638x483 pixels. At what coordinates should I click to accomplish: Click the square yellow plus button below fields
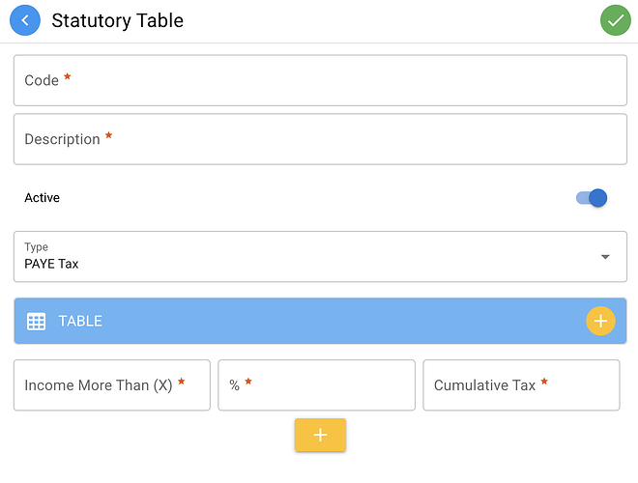(x=320, y=435)
